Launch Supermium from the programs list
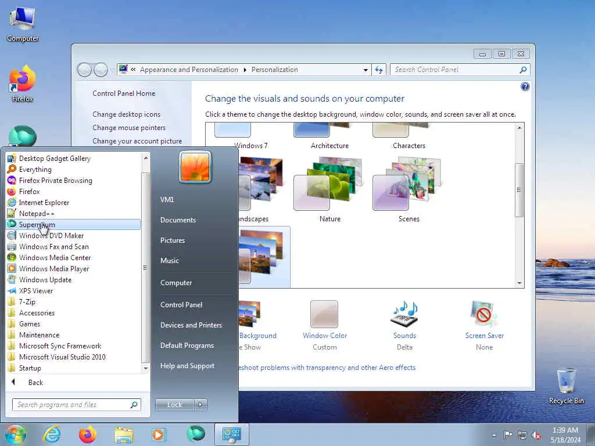The width and height of the screenshot is (595, 446). coord(73,225)
